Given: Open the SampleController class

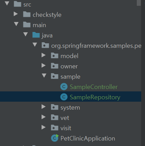Looking at the screenshot, I should (x=93, y=87).
